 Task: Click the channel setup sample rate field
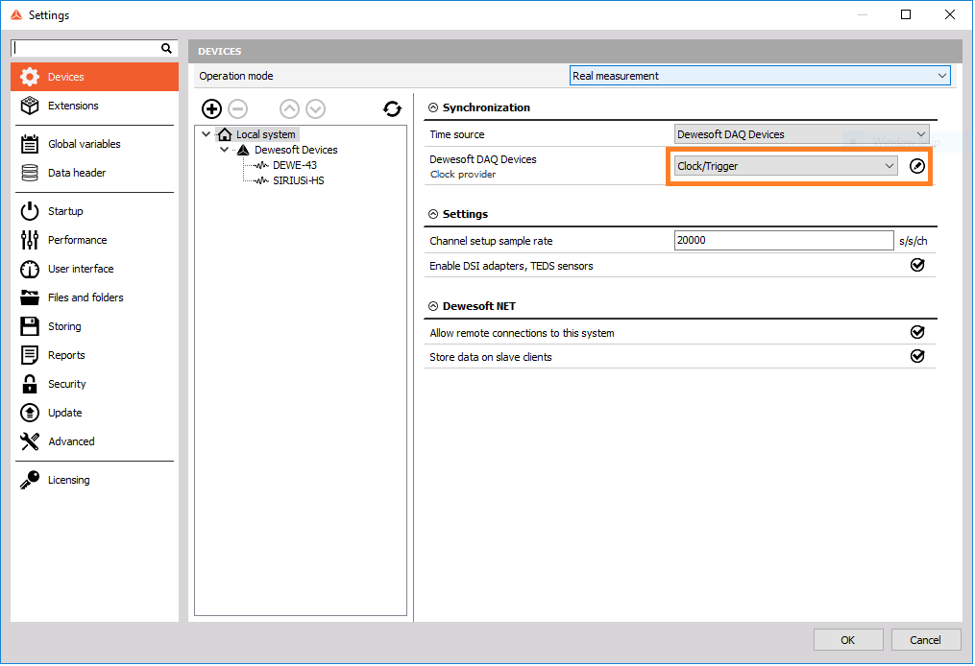tap(784, 241)
